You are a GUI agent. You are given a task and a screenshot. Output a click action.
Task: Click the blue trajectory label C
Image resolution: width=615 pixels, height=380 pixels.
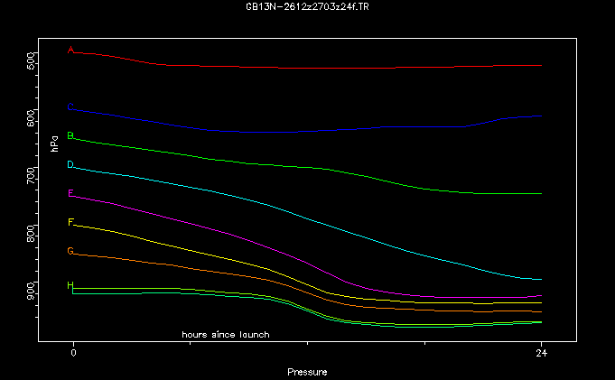(70, 107)
